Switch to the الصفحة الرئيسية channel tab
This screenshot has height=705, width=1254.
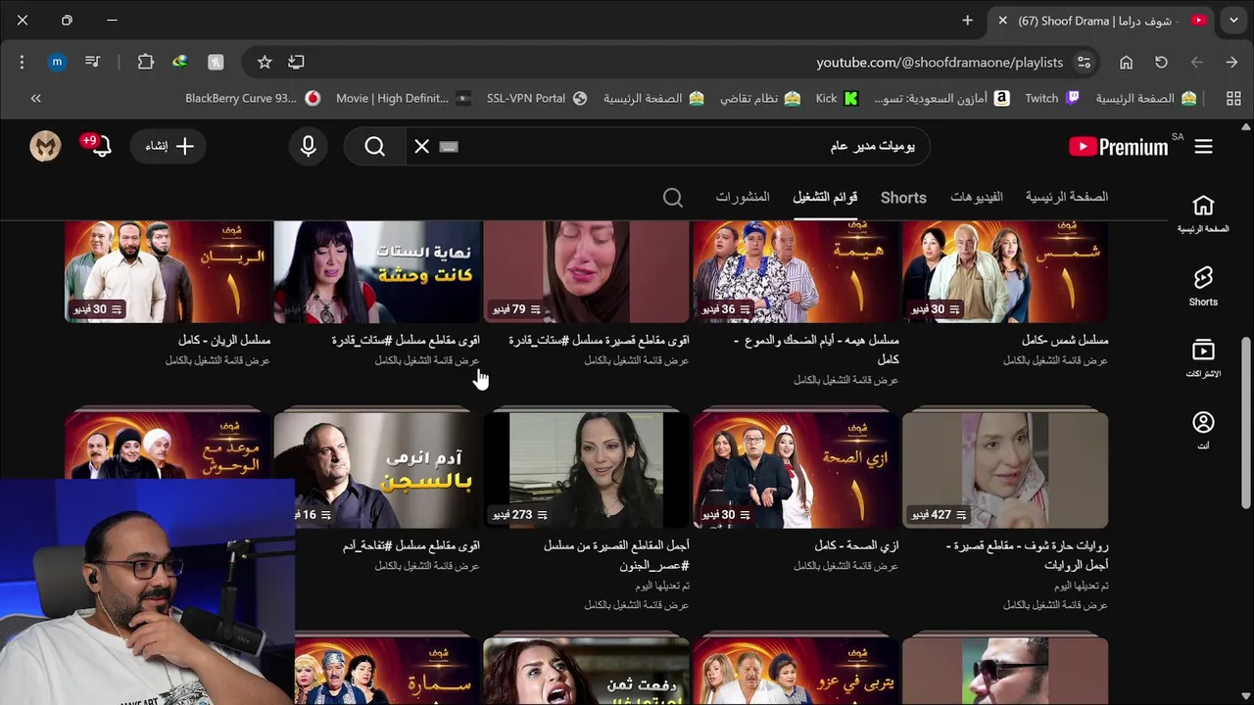click(x=1067, y=197)
